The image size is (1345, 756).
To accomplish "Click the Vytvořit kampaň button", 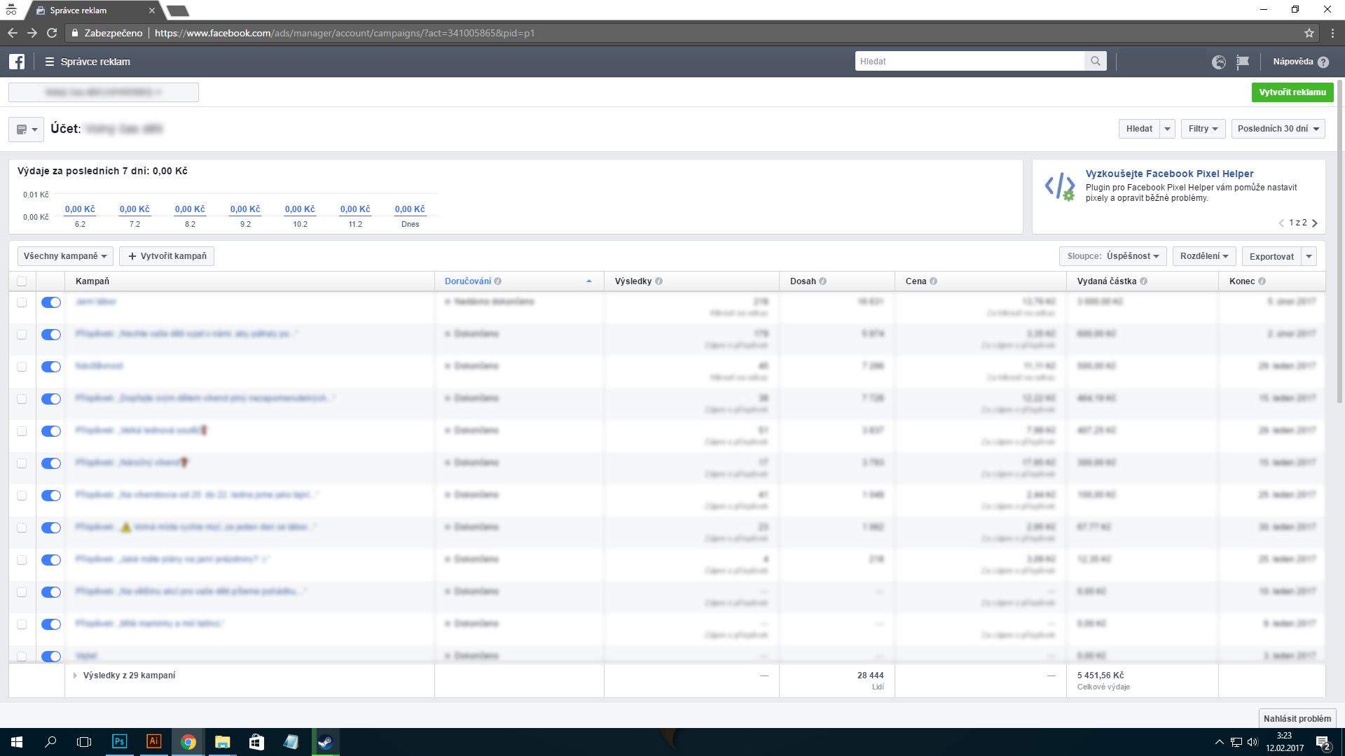I will [x=167, y=256].
